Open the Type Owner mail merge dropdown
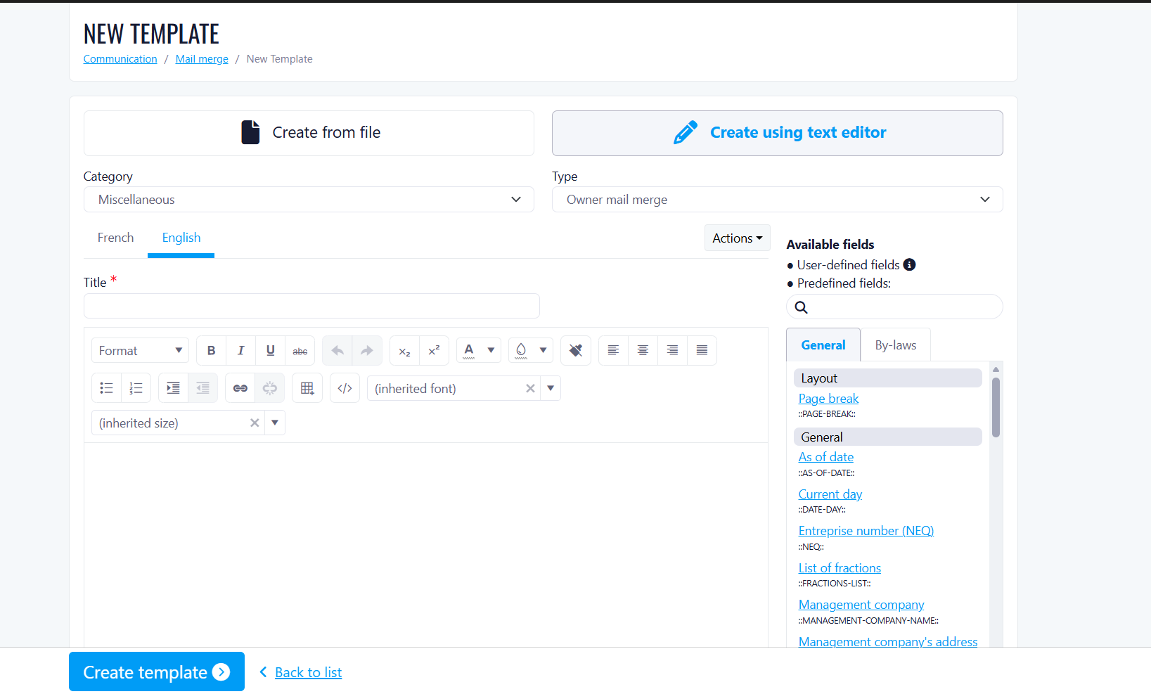This screenshot has height=694, width=1151. (x=777, y=200)
